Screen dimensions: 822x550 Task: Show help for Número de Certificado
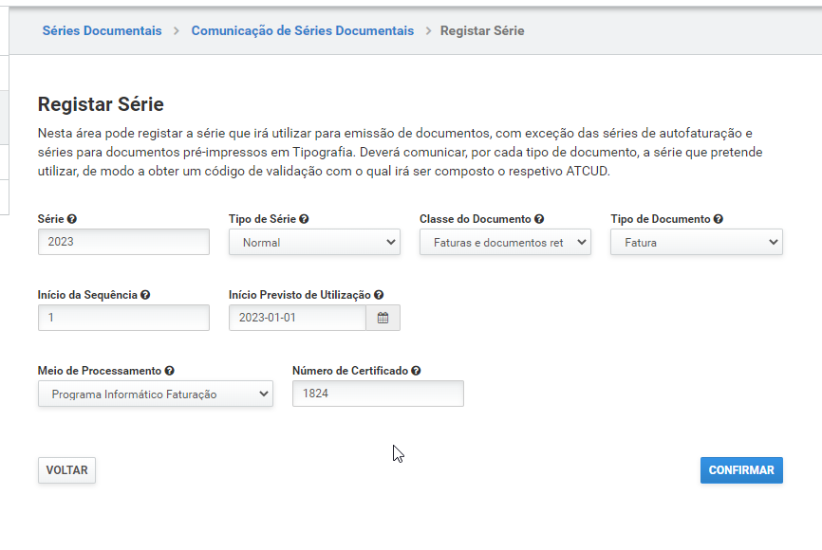pos(416,371)
